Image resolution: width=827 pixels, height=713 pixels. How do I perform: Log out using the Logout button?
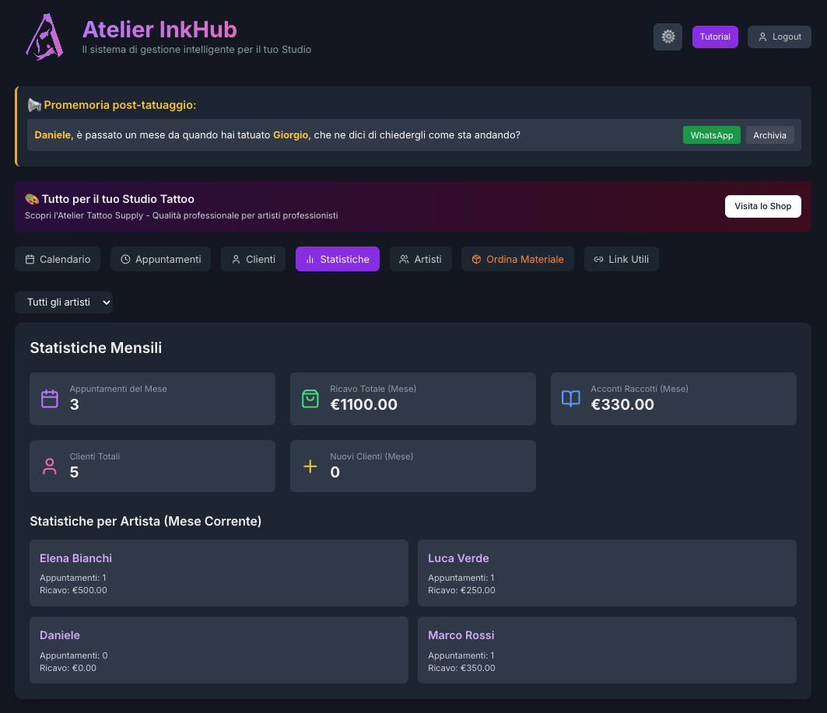(x=779, y=37)
